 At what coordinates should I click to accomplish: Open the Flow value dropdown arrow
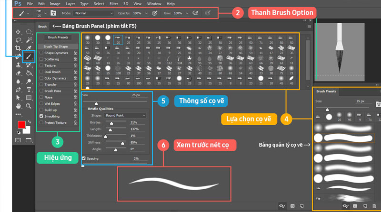click(x=187, y=13)
